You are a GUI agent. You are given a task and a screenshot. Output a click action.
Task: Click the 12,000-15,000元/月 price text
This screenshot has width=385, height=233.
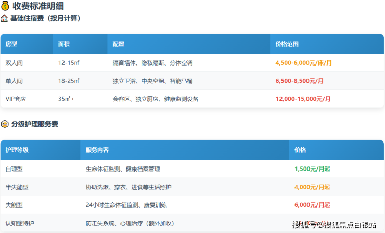(x=303, y=99)
